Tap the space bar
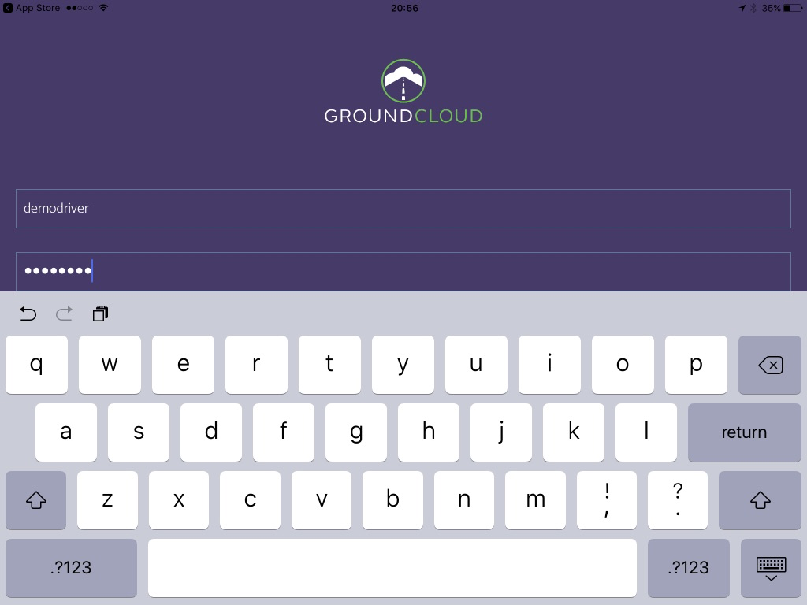 (392, 568)
